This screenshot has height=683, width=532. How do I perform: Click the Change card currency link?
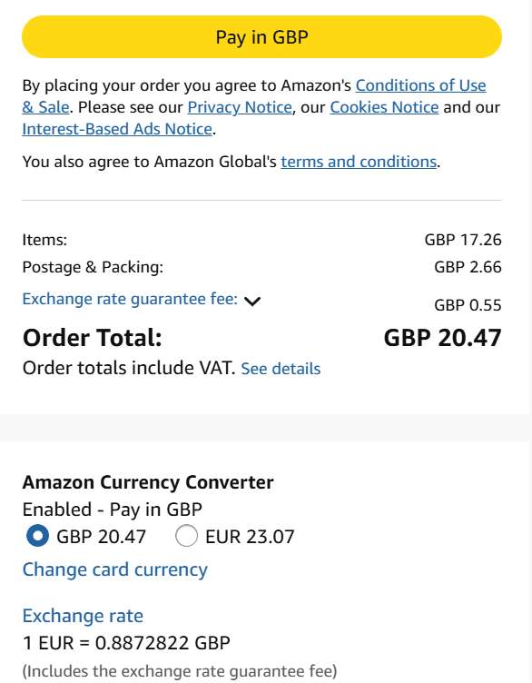pos(115,569)
